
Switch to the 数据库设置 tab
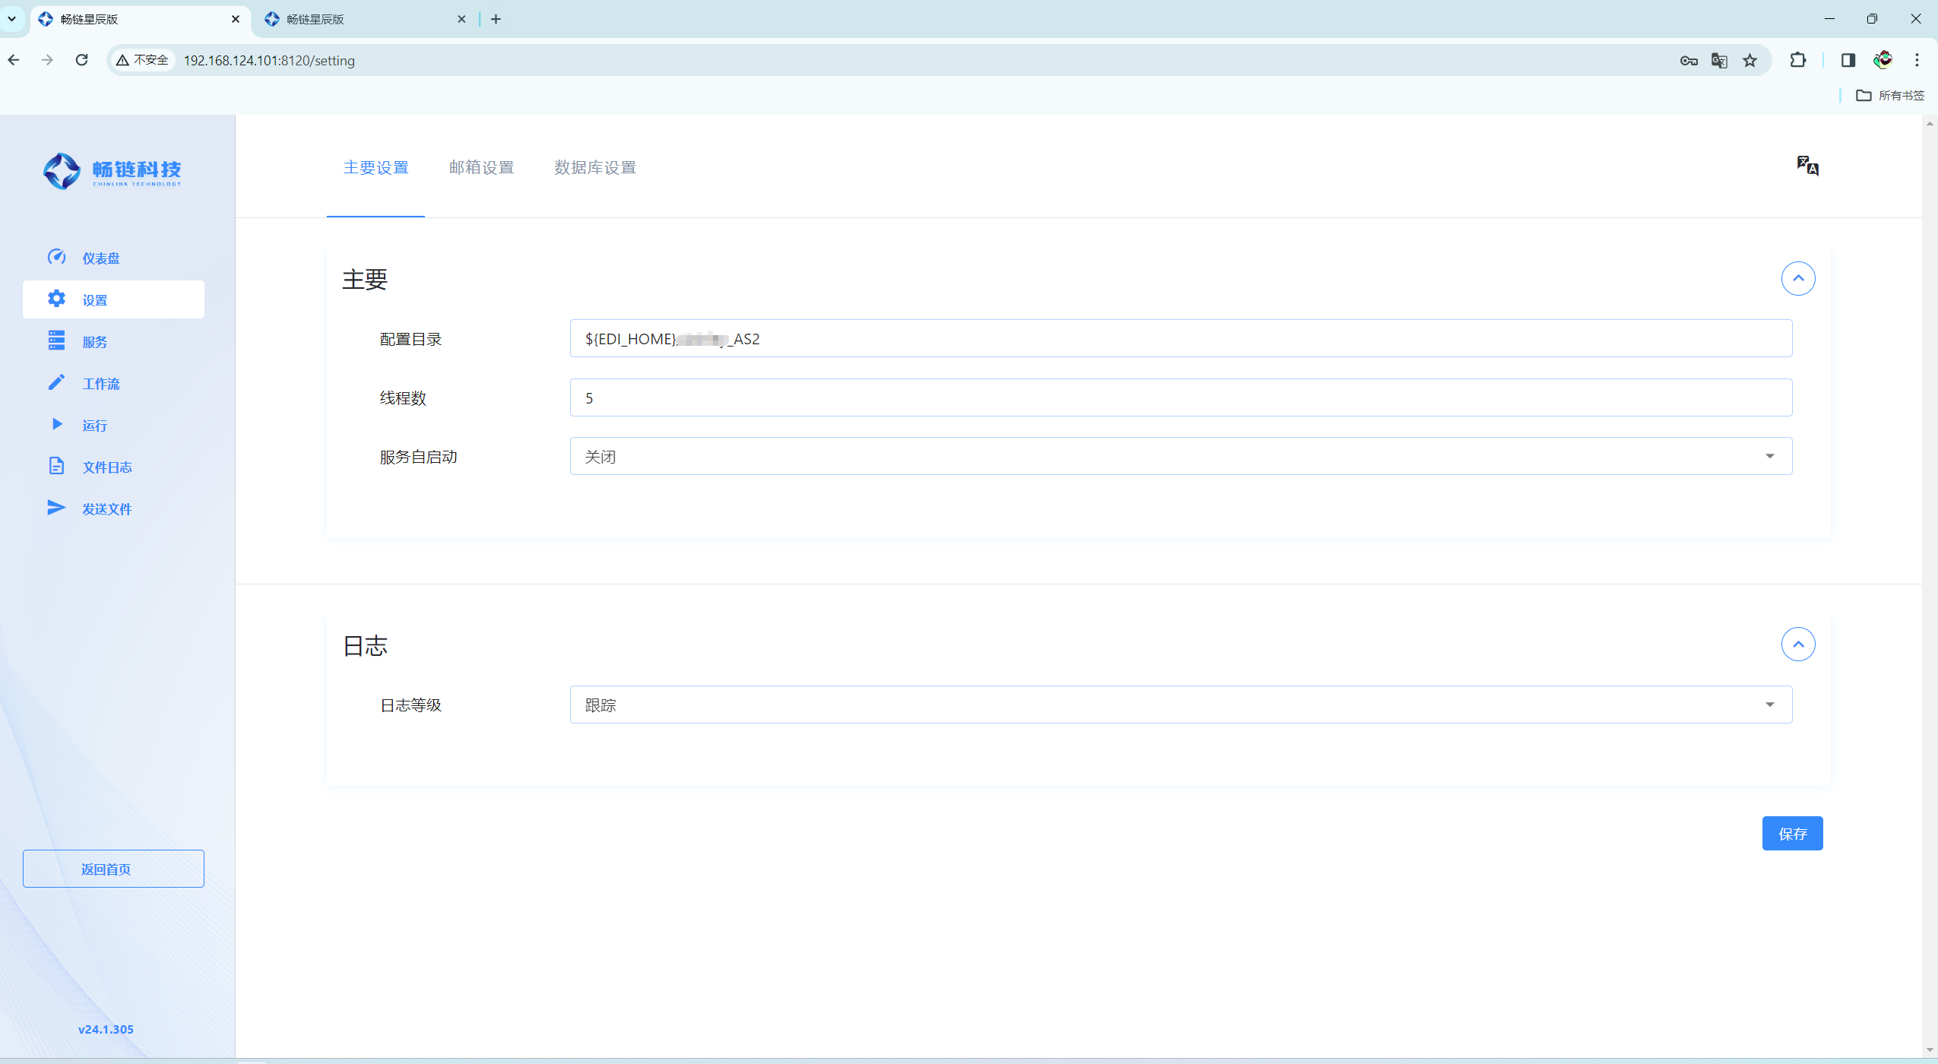click(x=595, y=167)
